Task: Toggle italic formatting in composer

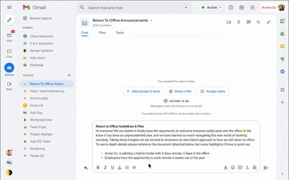Action: [x=105, y=167]
